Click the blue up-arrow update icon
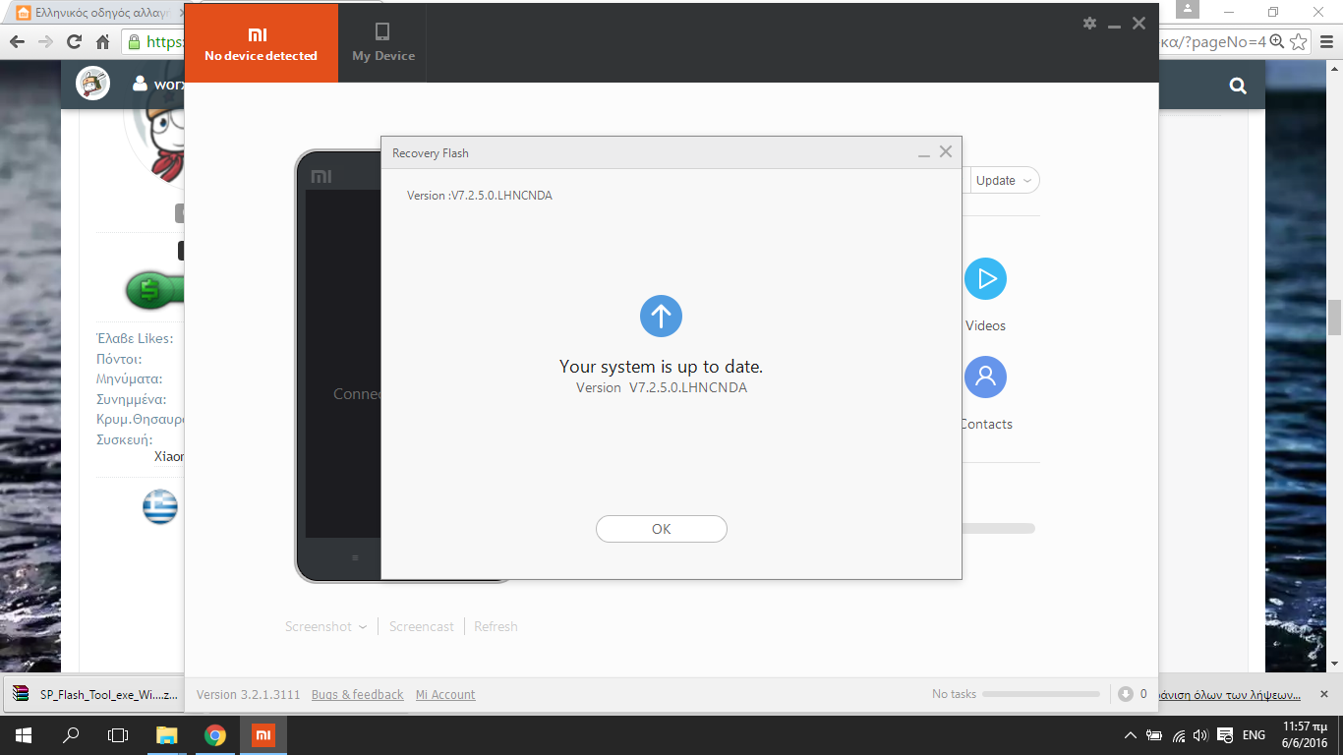 [661, 316]
